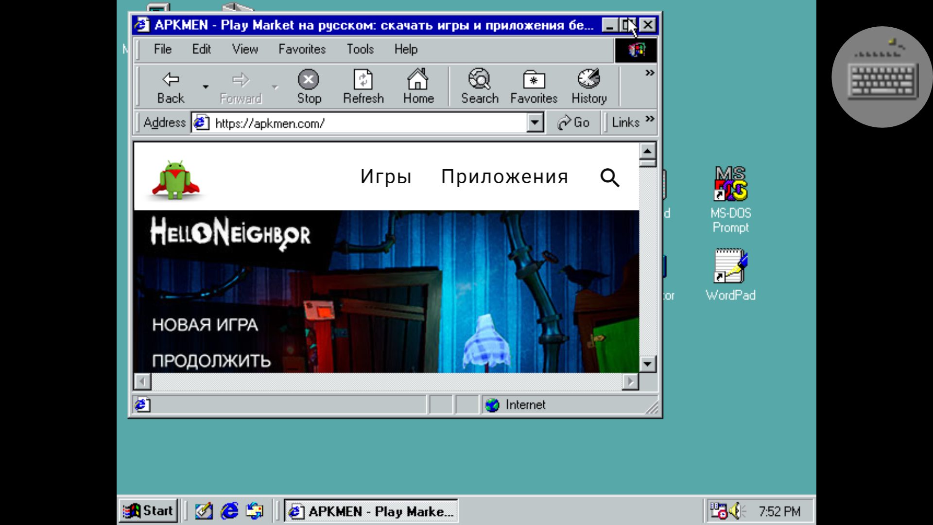Open the File menu

[x=163, y=49]
